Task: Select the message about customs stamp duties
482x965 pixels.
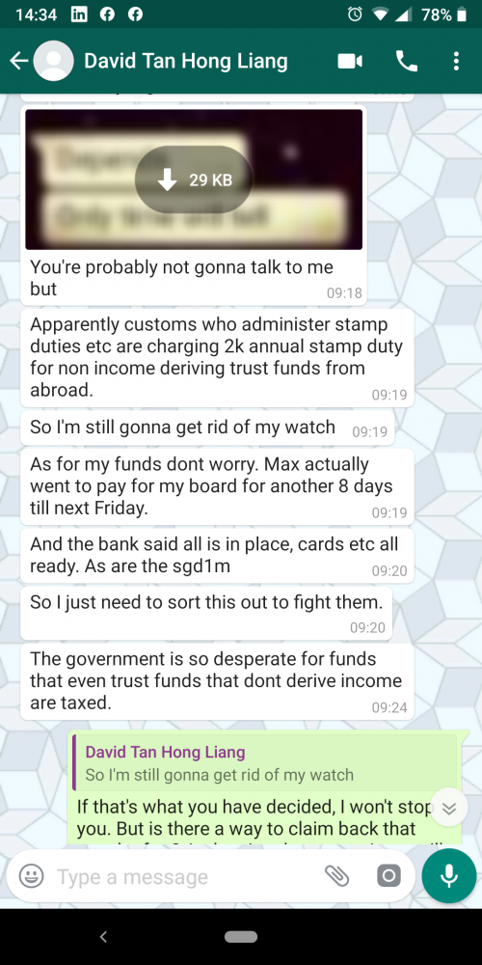Action: tap(217, 358)
